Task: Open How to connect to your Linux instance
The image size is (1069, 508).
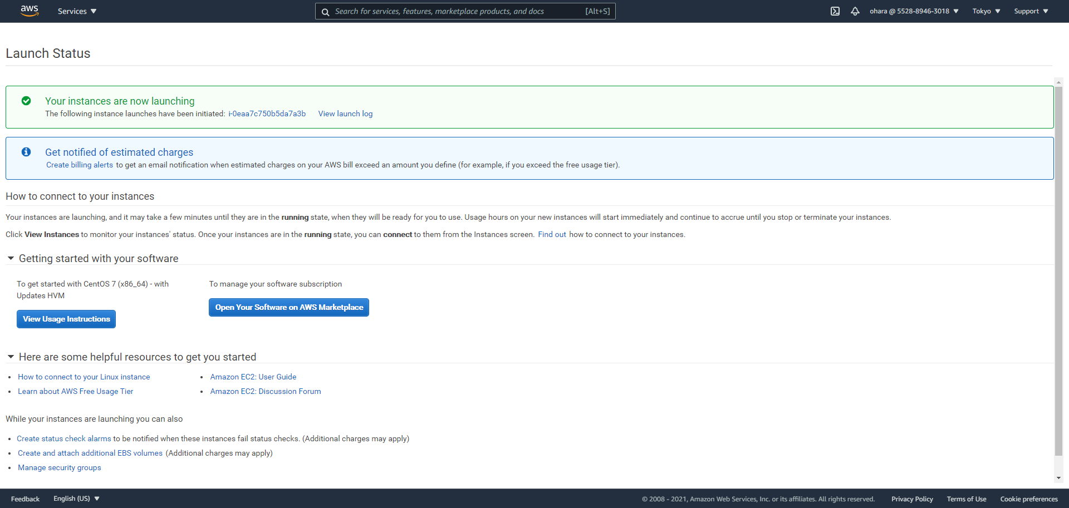Action: coord(84,377)
